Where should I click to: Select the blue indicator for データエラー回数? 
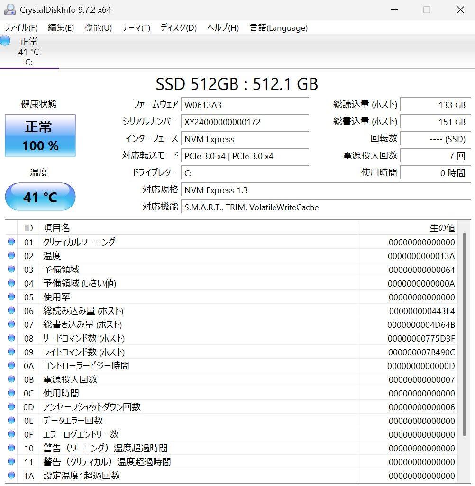[x=11, y=421]
